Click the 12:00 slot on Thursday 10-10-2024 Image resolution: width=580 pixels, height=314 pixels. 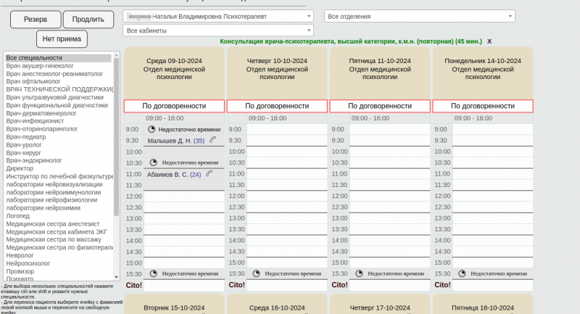[287, 197]
